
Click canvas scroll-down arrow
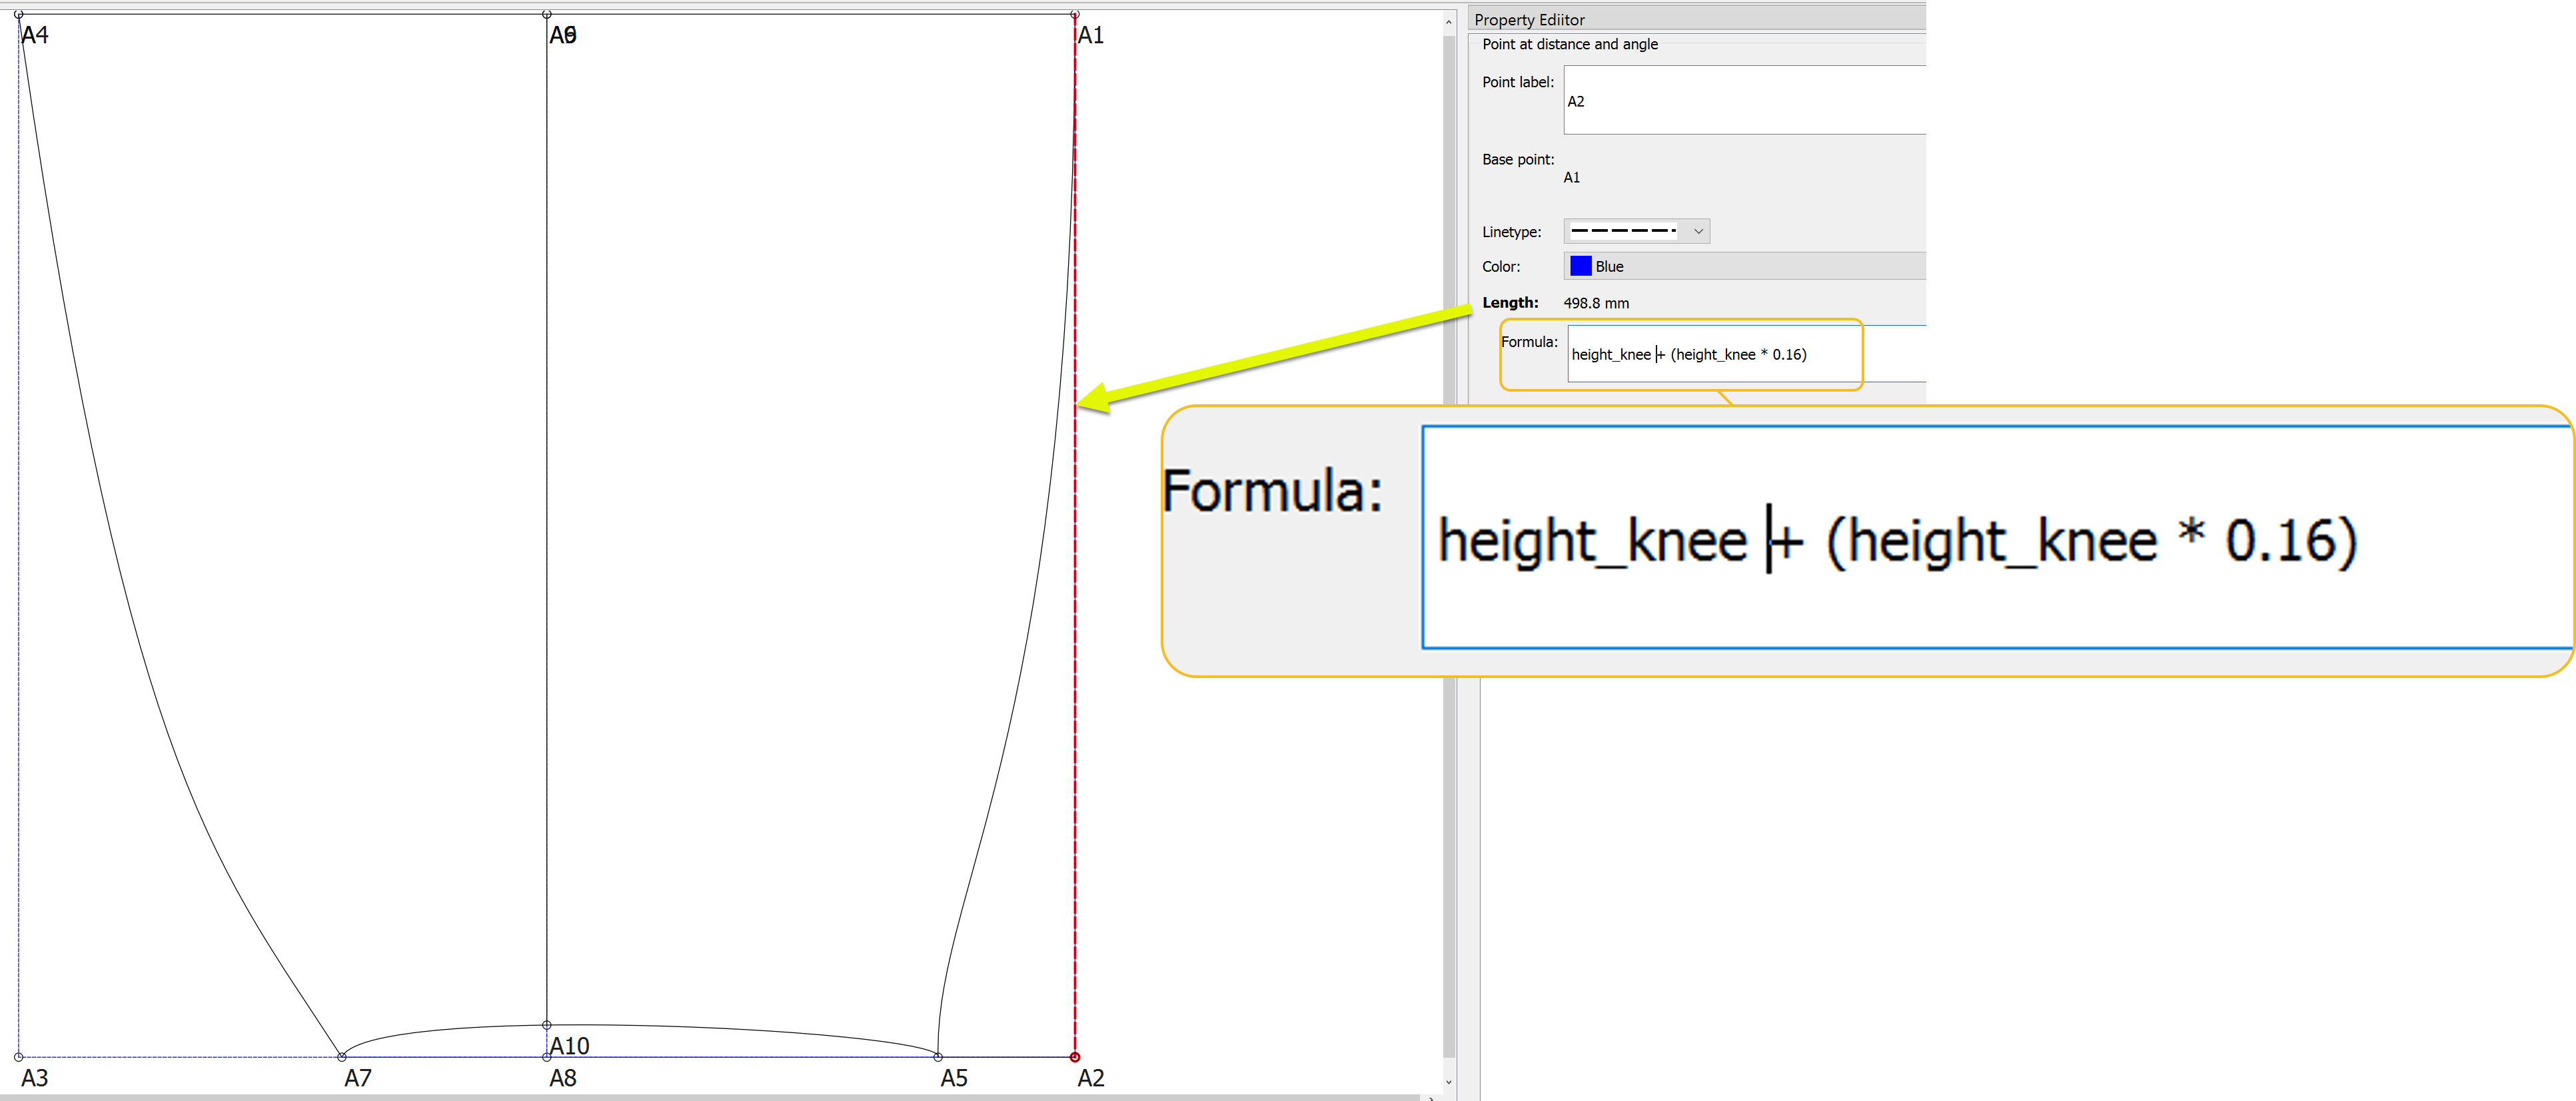[x=1449, y=1082]
